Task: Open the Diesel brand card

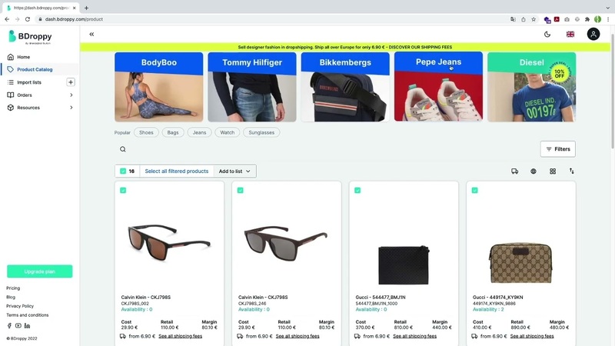Action: [x=532, y=87]
